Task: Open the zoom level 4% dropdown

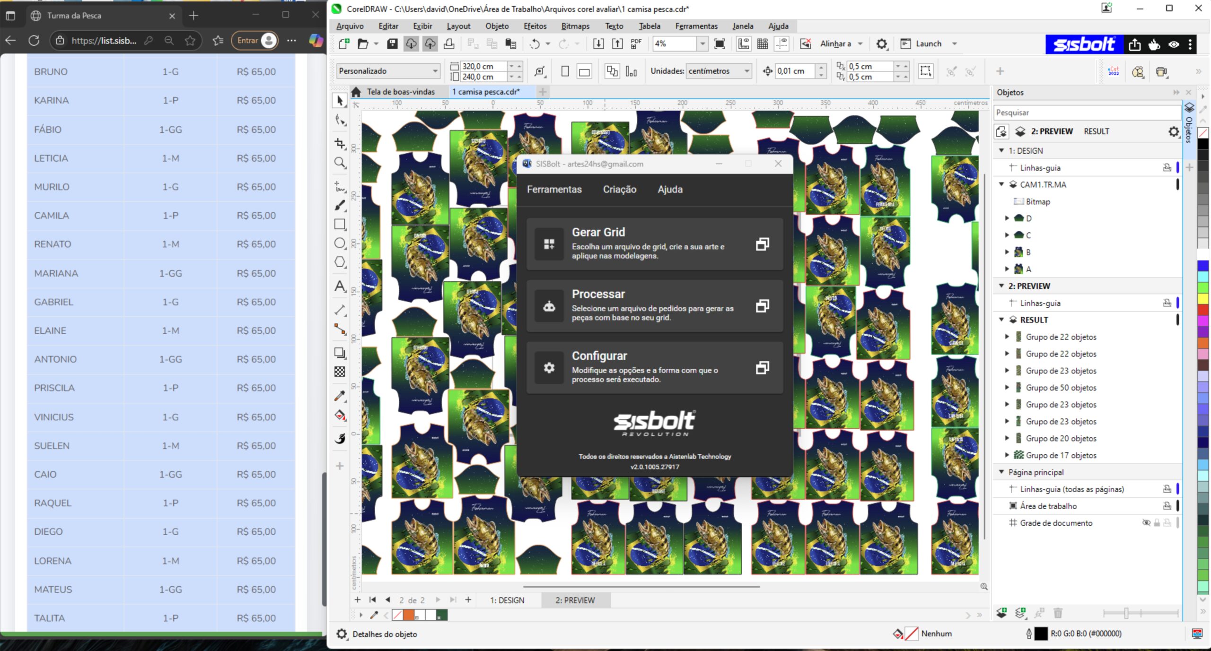Action: tap(702, 43)
